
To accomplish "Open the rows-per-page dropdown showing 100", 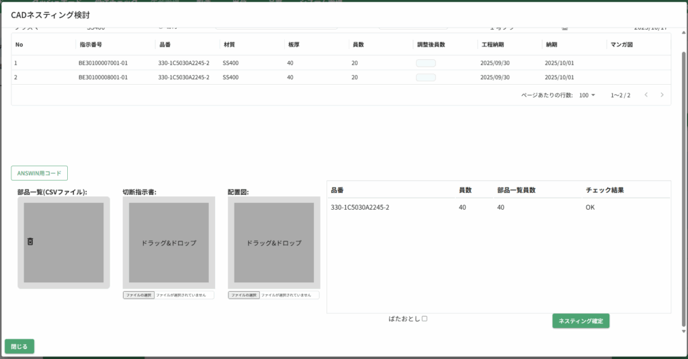I will pos(587,95).
